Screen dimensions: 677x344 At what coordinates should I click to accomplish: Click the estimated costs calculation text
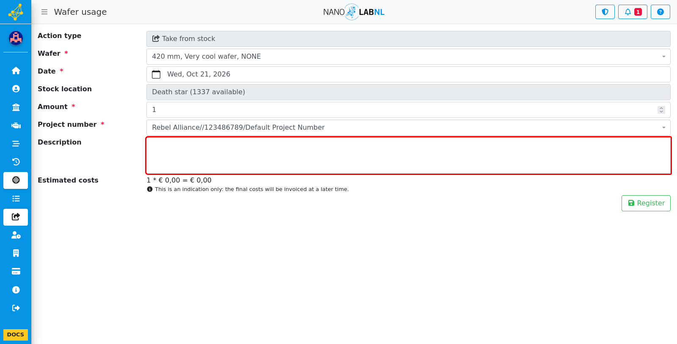[x=179, y=180]
